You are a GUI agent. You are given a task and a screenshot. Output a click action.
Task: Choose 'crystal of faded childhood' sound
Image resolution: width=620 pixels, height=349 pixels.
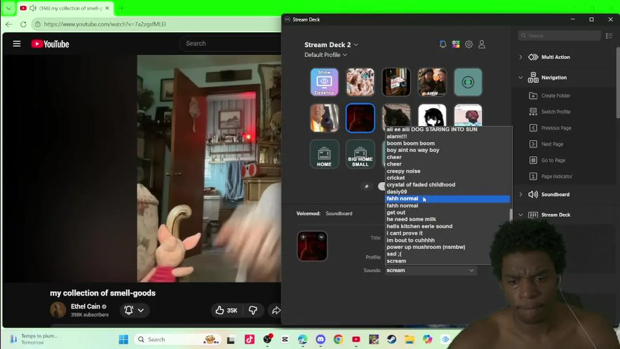[x=421, y=185]
